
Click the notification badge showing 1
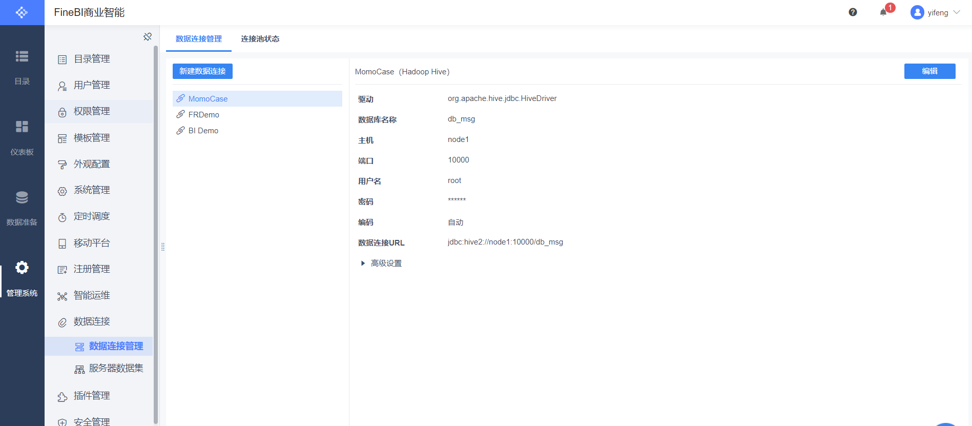(x=891, y=8)
